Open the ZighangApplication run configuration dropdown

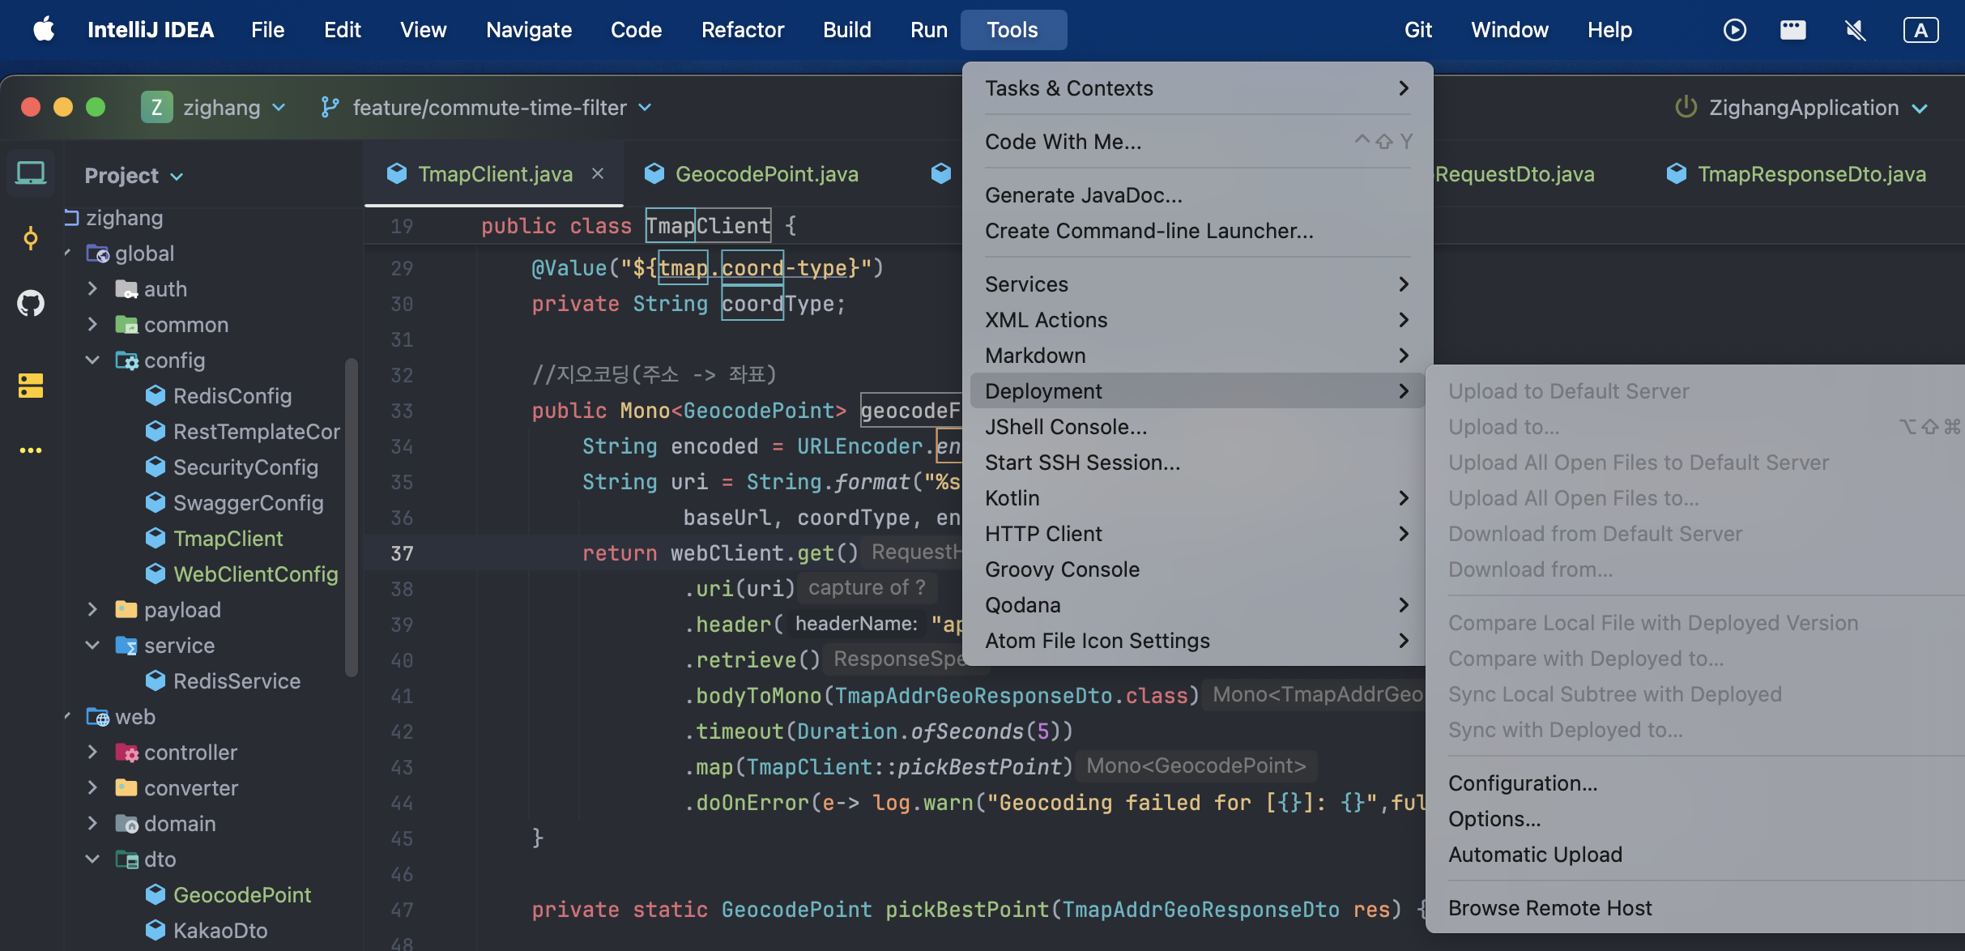click(1803, 108)
